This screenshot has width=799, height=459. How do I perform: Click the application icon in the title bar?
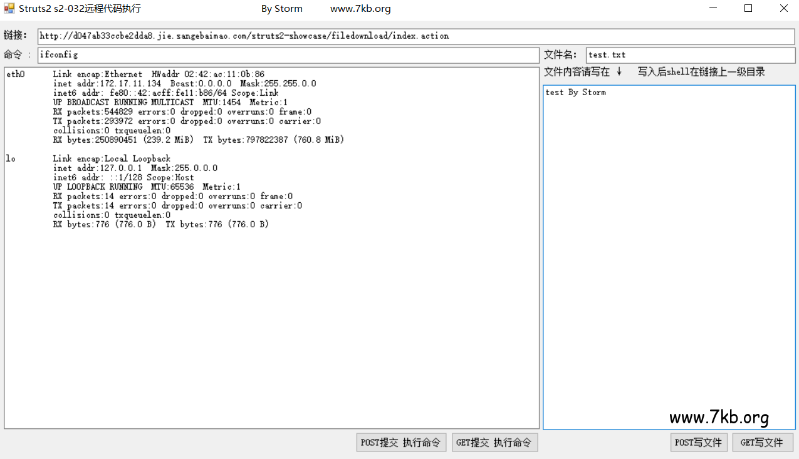(9, 8)
